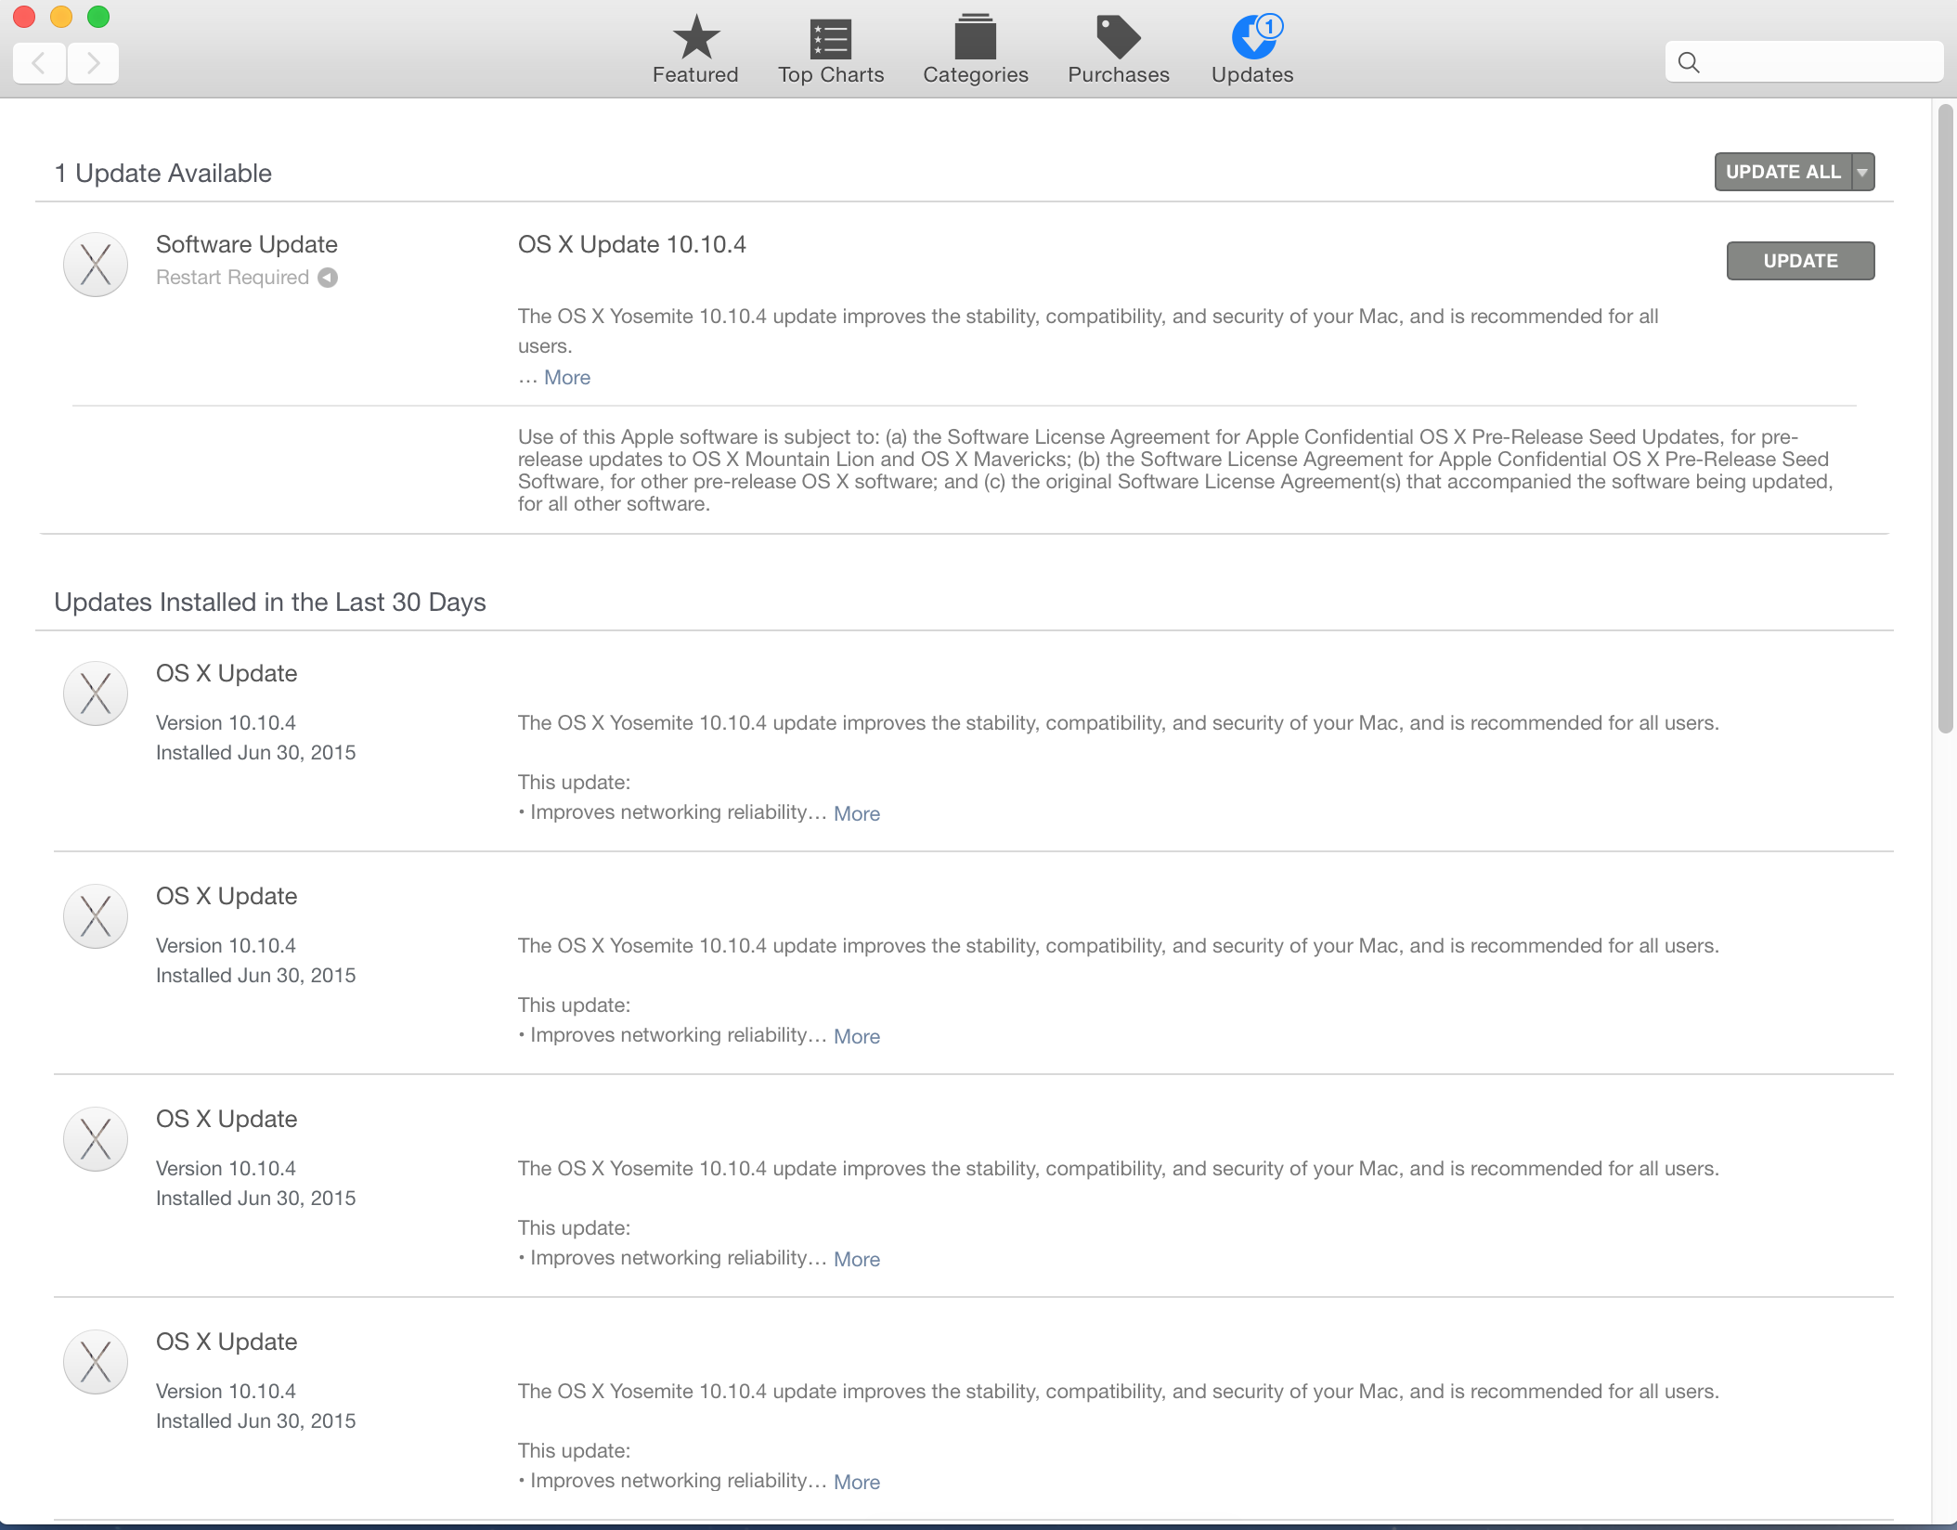
Task: Open the Featured star icon
Action: coord(695,38)
